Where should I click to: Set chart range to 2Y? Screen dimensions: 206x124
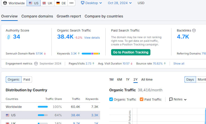(x=135, y=80)
